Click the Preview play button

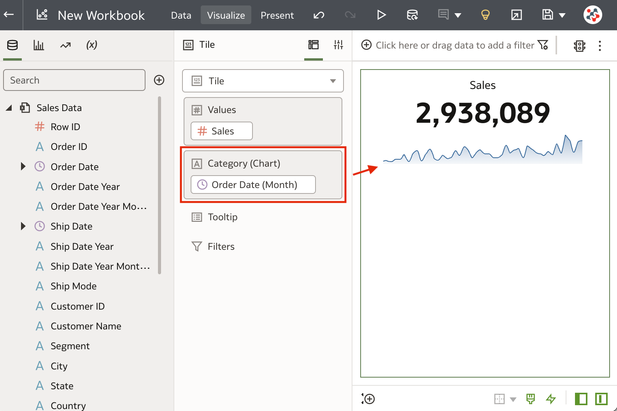click(x=381, y=15)
